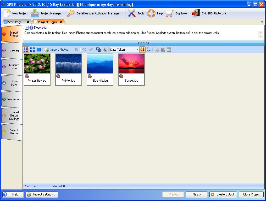
Task: Collapse the Description panel
Action: click(x=27, y=28)
